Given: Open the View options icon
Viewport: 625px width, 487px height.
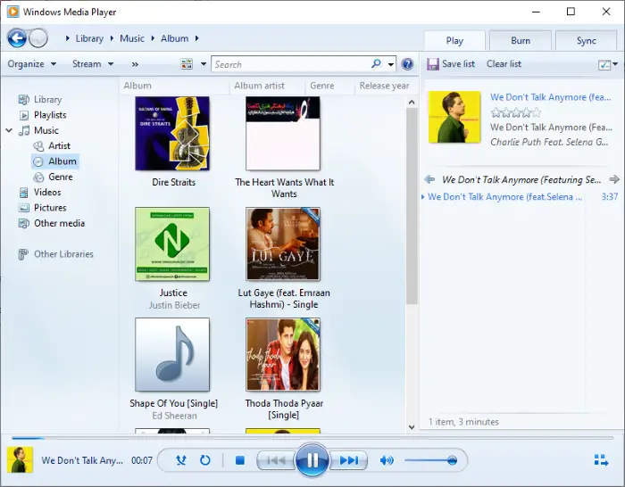Looking at the screenshot, I should coord(187,64).
